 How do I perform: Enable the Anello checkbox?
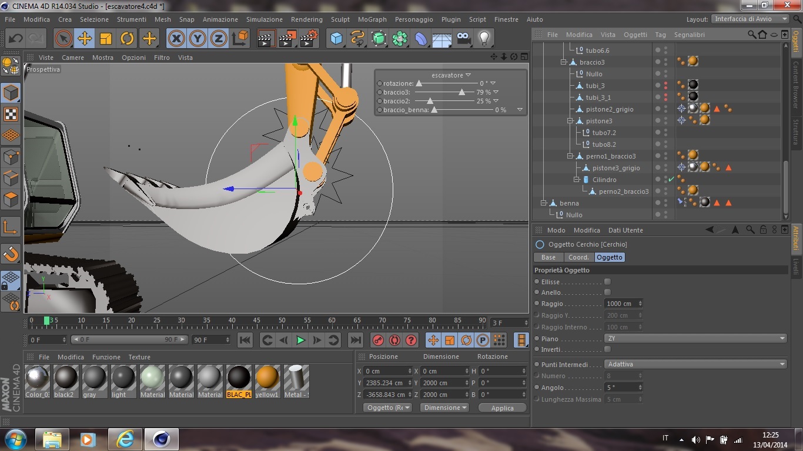(607, 292)
